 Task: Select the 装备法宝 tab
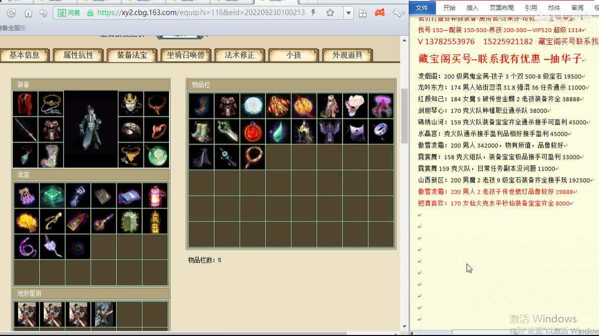tap(132, 55)
